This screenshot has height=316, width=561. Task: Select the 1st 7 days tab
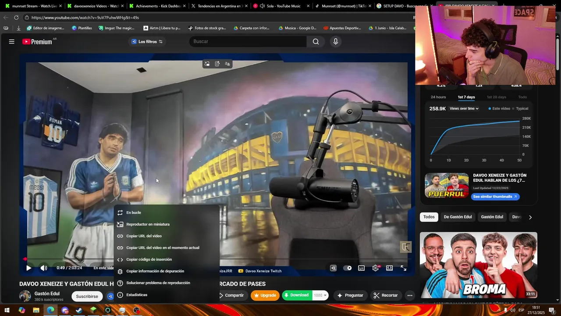466,97
